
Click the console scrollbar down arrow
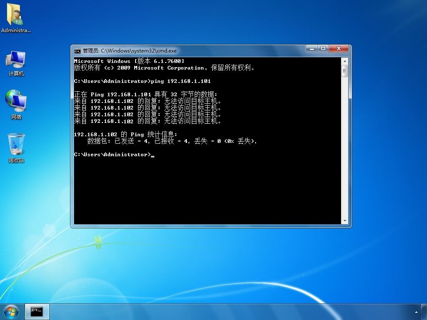344,221
